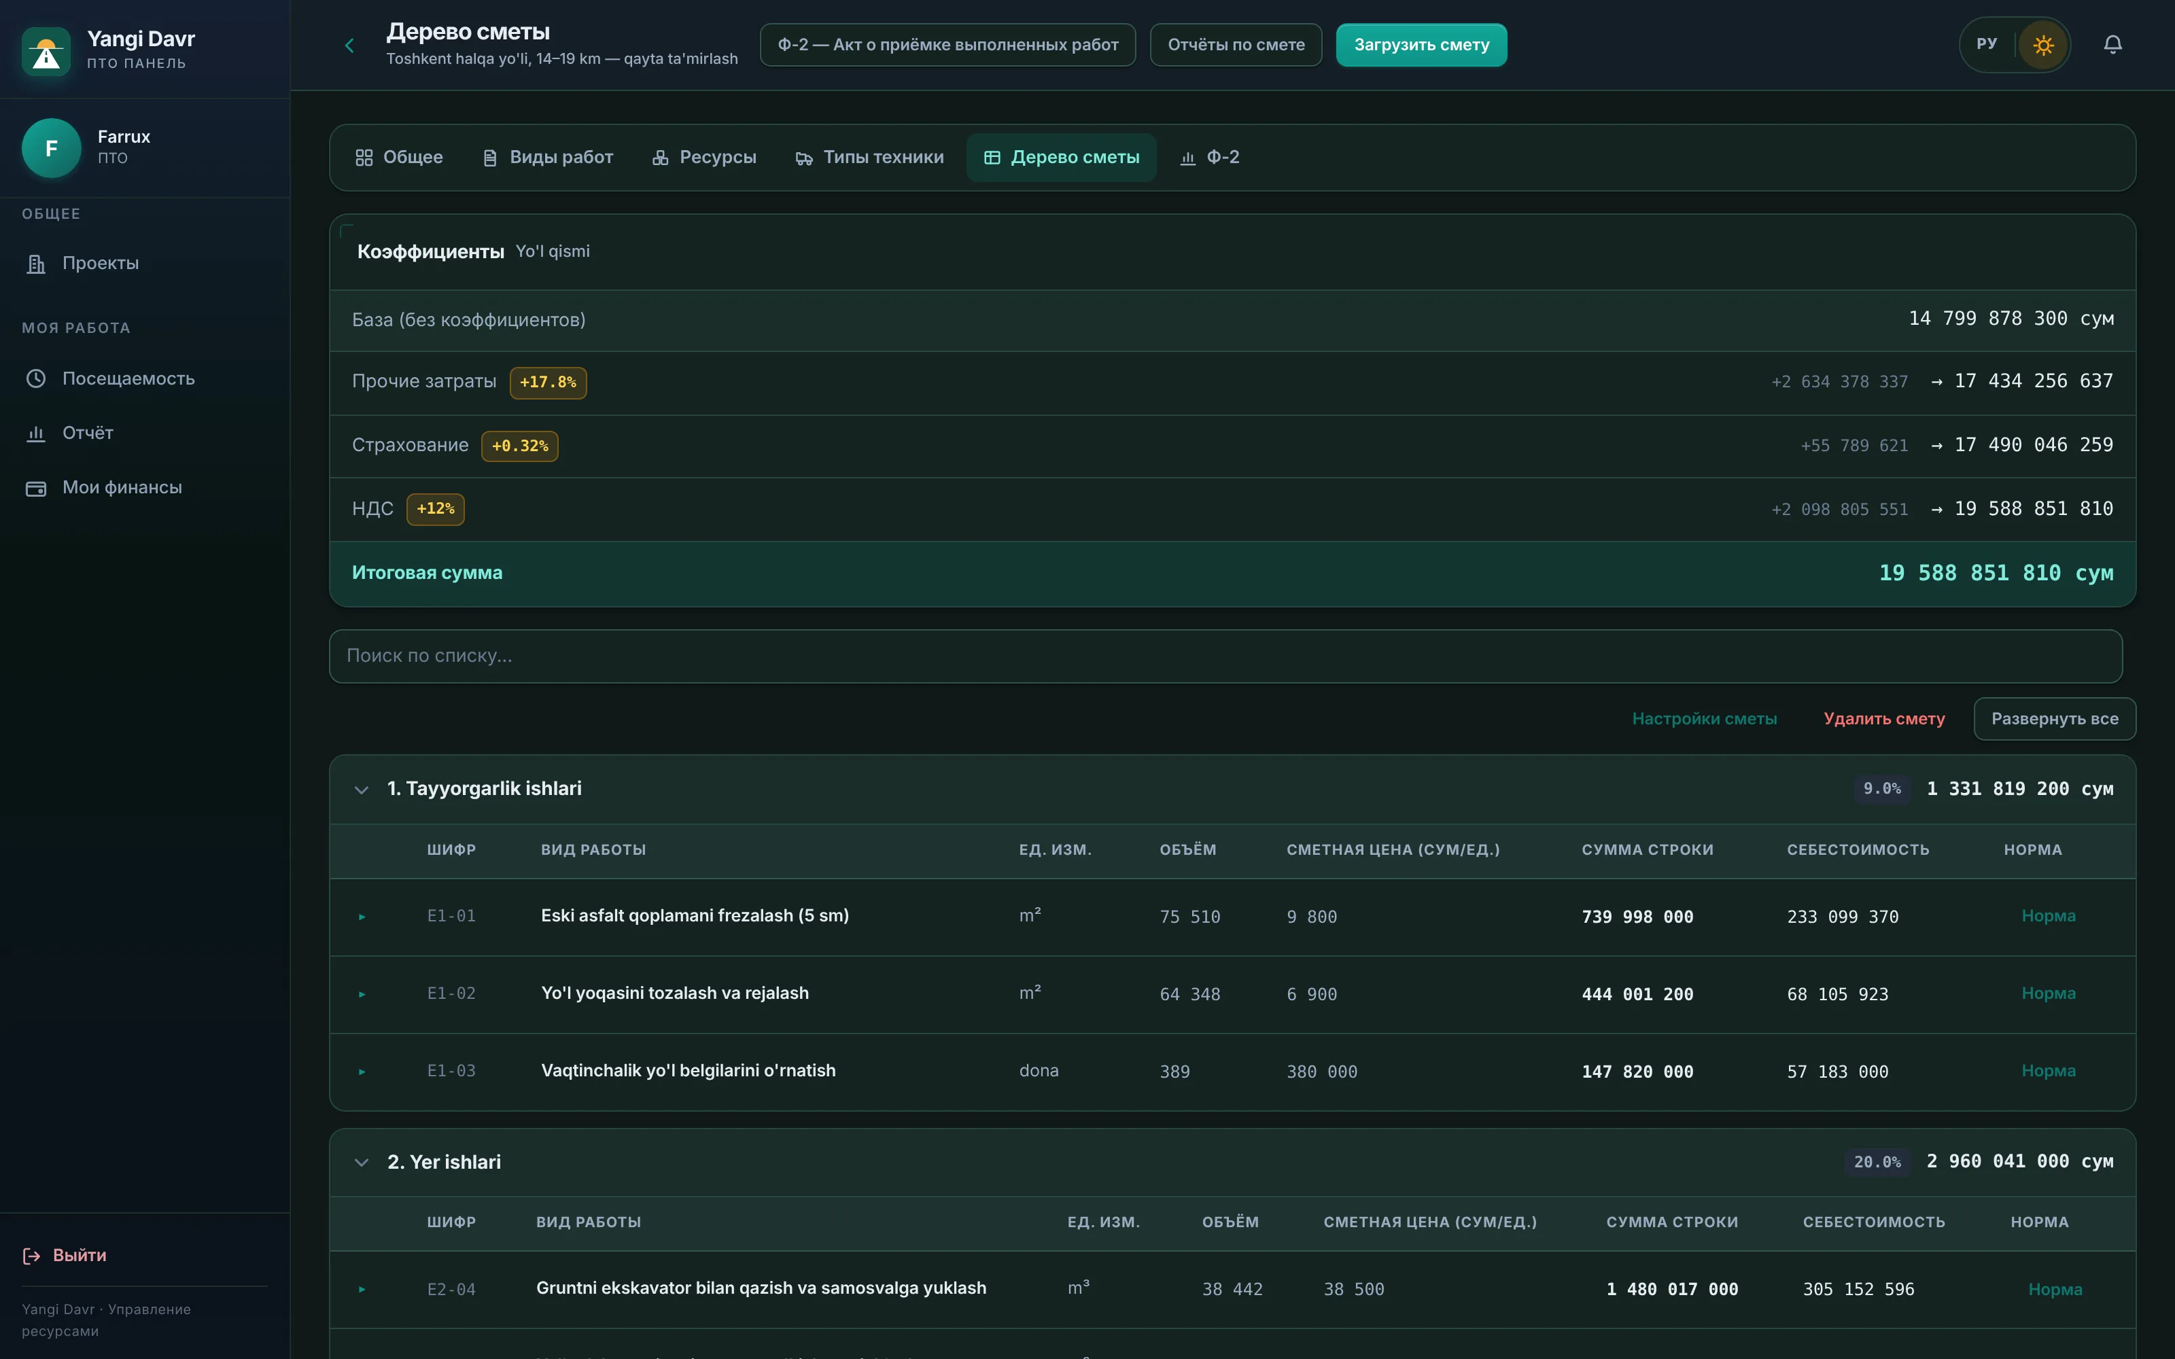Open Норма link for E1-01

(2049, 916)
